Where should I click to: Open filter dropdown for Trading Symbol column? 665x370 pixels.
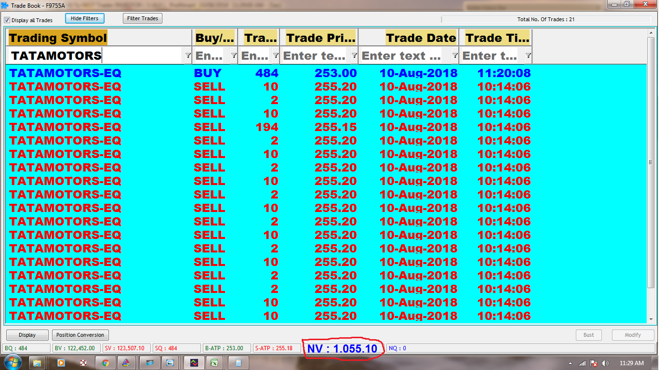click(x=187, y=56)
